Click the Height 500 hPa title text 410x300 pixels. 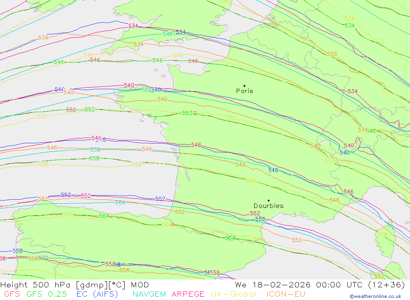[75, 285]
